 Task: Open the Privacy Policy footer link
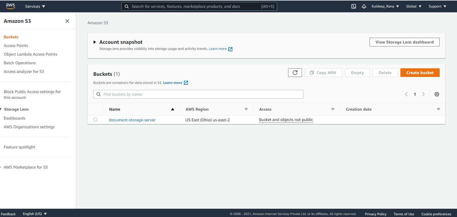pyautogui.click(x=376, y=214)
